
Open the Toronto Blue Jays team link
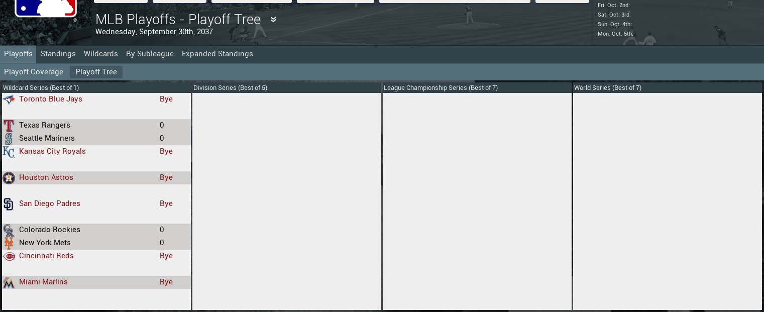[x=51, y=99]
